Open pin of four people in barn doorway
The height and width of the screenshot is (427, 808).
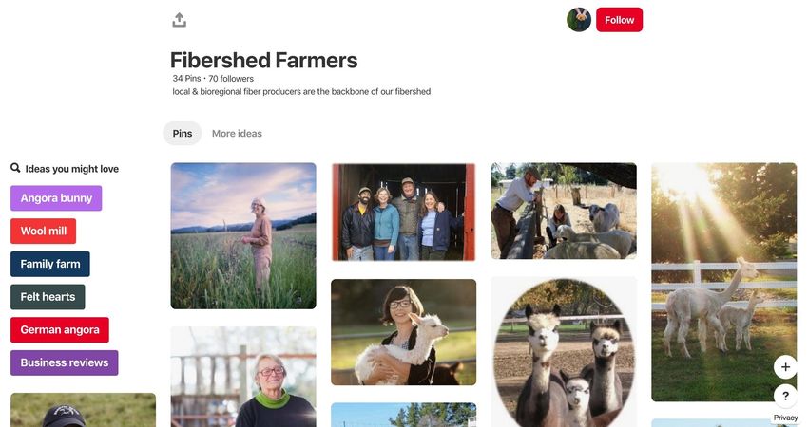[403, 212]
